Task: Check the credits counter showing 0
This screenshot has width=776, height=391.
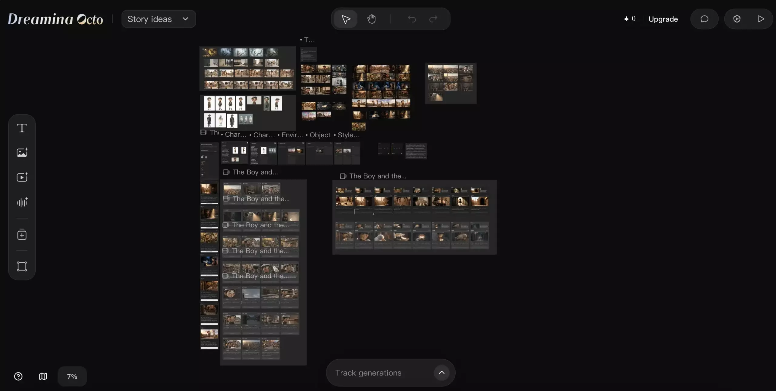Action: tap(630, 19)
